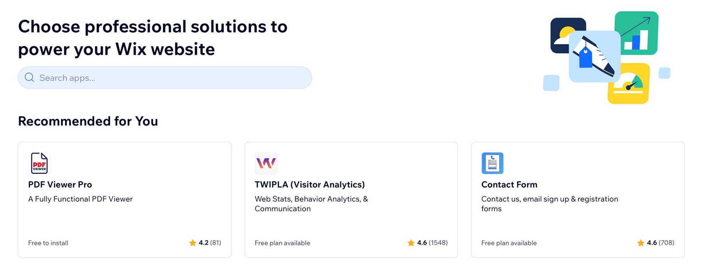Click the 4.6 (1548) rating link
Viewport: 701px width, 271px height.
[x=432, y=243]
